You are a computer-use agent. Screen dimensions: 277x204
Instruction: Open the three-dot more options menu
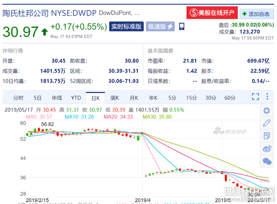click(x=267, y=97)
